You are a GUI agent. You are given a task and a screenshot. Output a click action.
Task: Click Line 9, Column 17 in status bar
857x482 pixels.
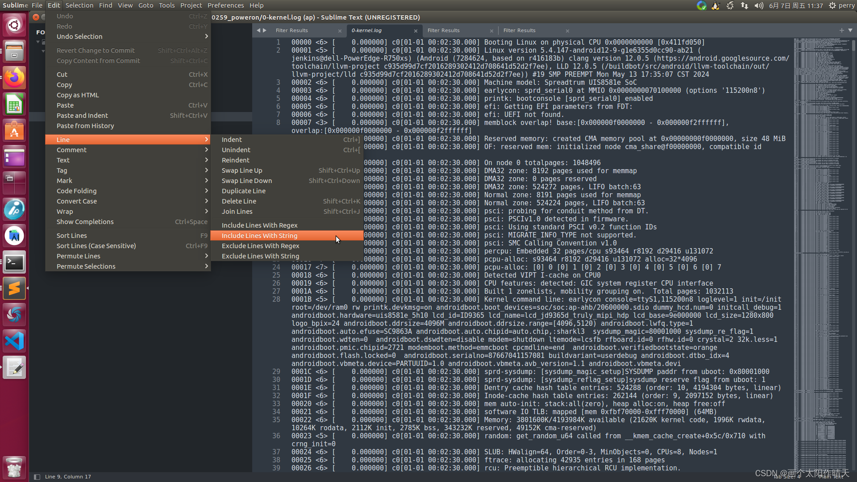(68, 476)
